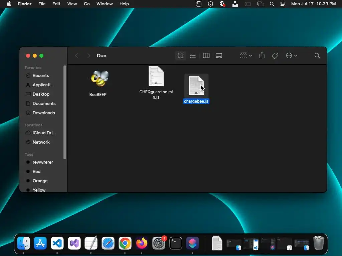Open the Help menu
This screenshot has width=342, height=256.
[x=124, y=4]
